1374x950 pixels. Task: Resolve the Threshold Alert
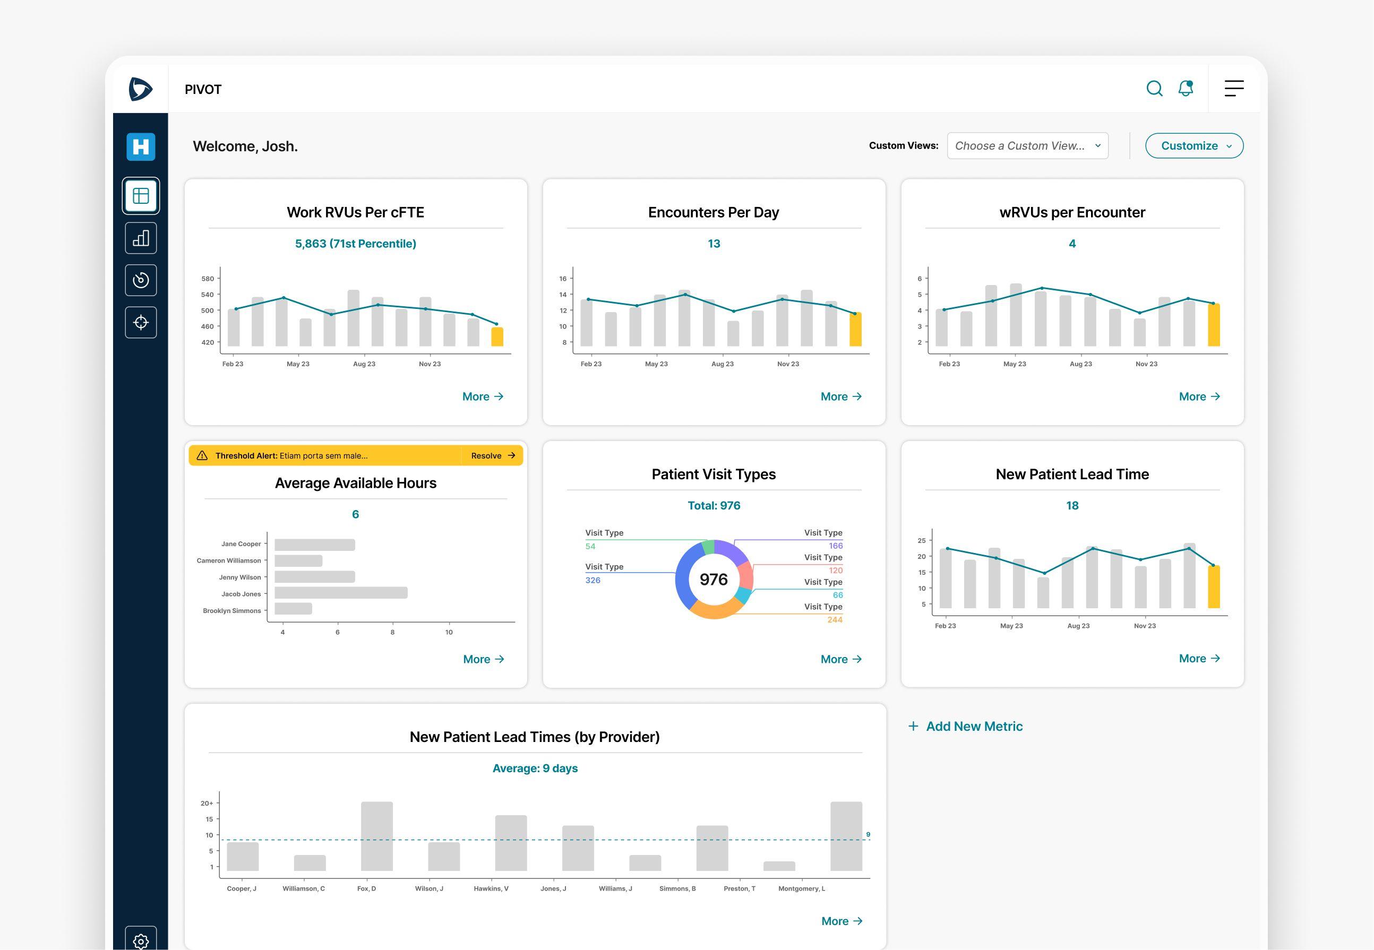pyautogui.click(x=492, y=455)
